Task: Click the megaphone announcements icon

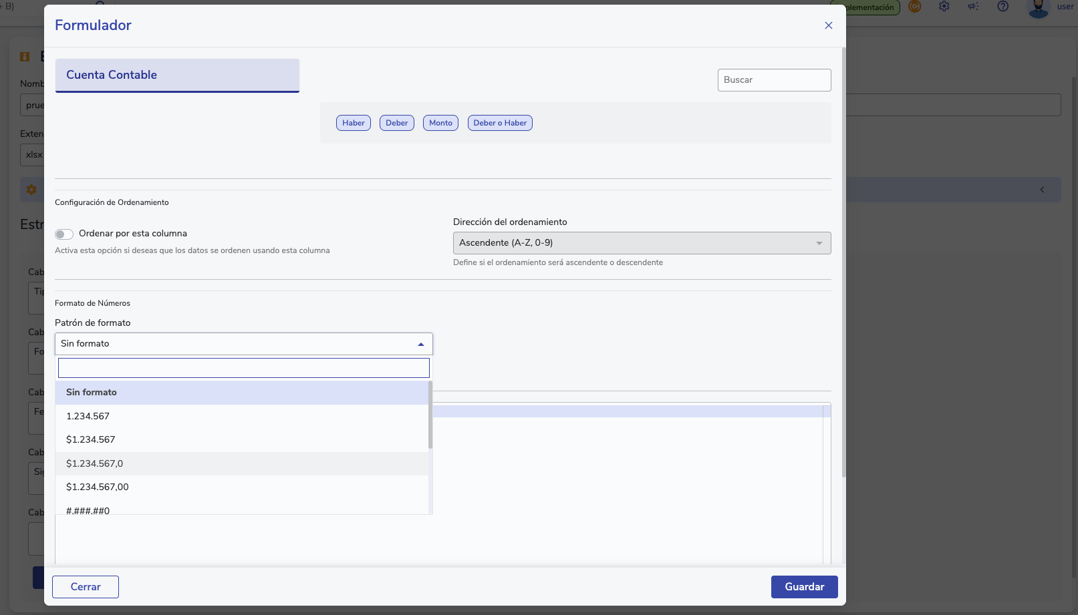Action: pos(973,7)
